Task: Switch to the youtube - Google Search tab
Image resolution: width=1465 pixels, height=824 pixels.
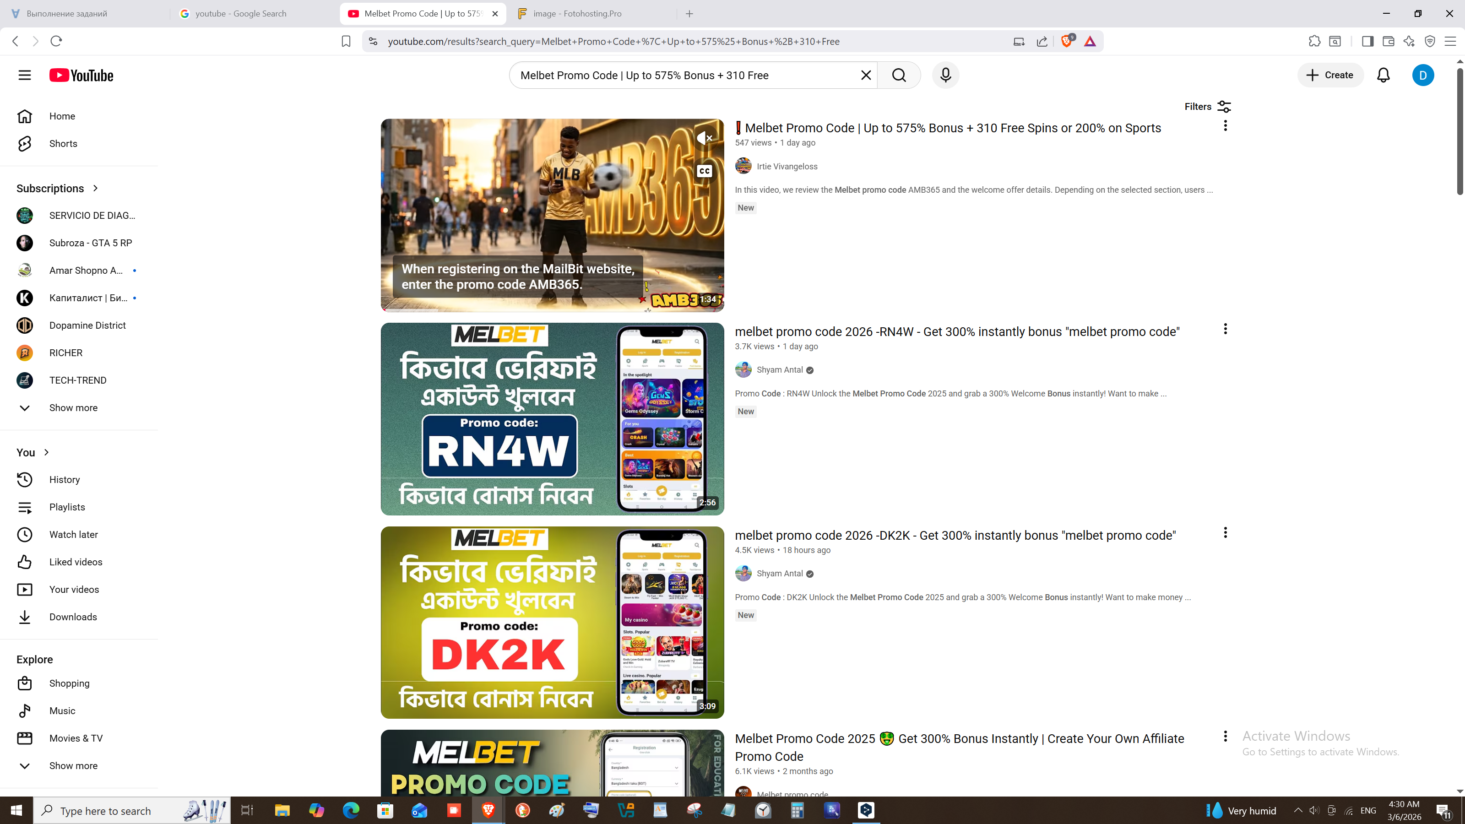Action: 240,14
